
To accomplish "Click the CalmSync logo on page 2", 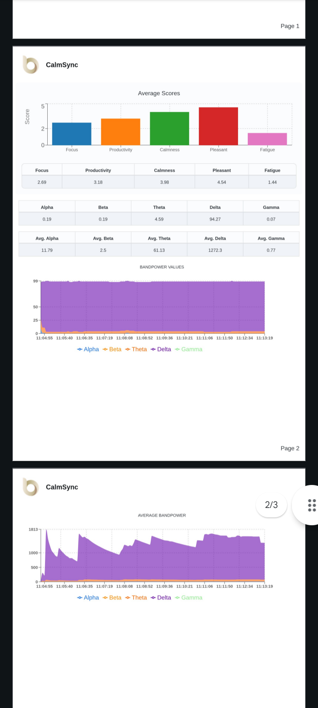I will tap(31, 65).
